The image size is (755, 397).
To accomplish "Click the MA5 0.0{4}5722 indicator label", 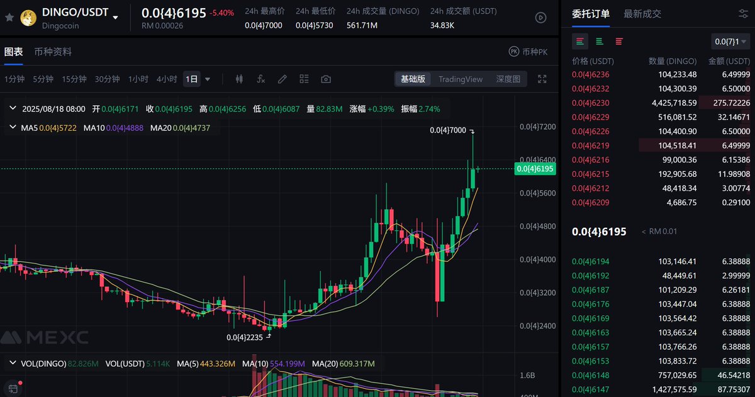I will tap(49, 127).
